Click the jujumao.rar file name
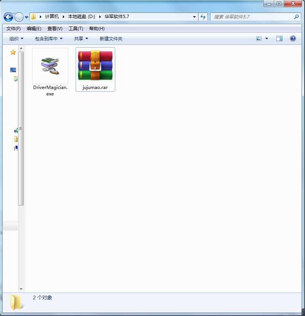305x316 pixels. click(95, 87)
